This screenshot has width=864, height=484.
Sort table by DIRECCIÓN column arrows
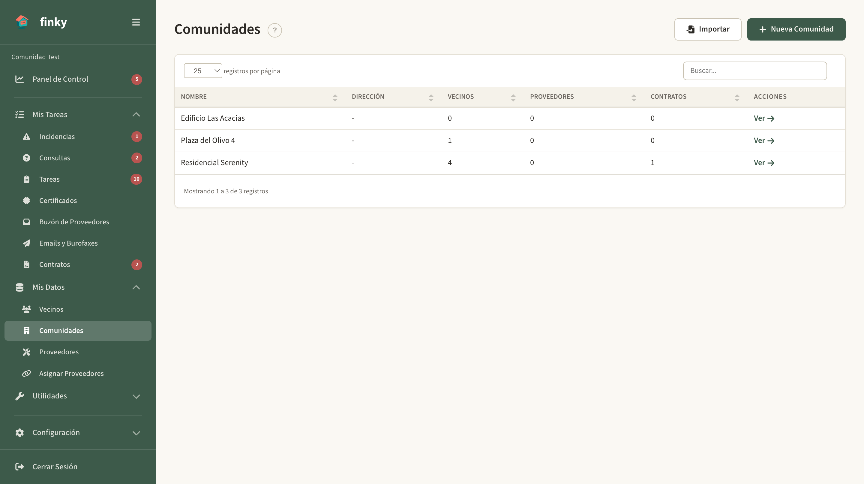point(431,98)
